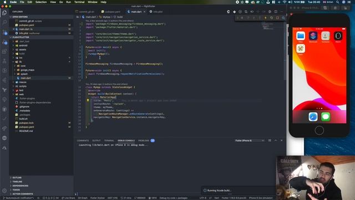Open .gitignore in file tree
The image size is (355, 200).
24,107
